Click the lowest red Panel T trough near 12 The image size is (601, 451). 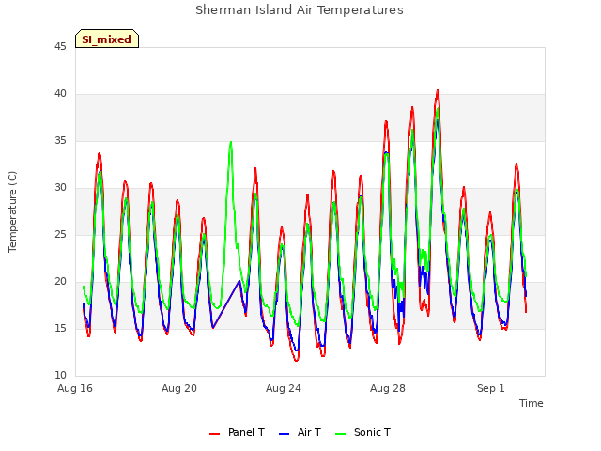[297, 360]
